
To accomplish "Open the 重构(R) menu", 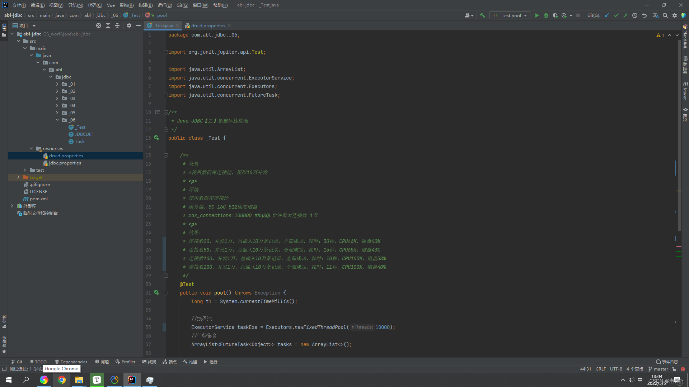I will click(126, 5).
